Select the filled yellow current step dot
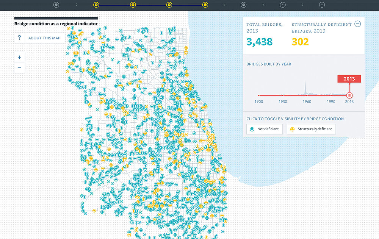Viewport: 379px width, 239px height. tap(205, 5)
